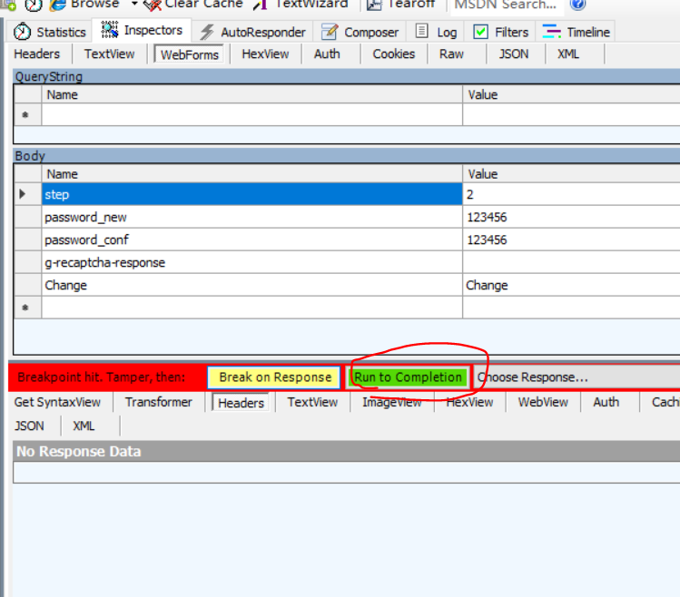Switch to the Inspectors tab
This screenshot has width=680, height=597.
click(x=142, y=30)
